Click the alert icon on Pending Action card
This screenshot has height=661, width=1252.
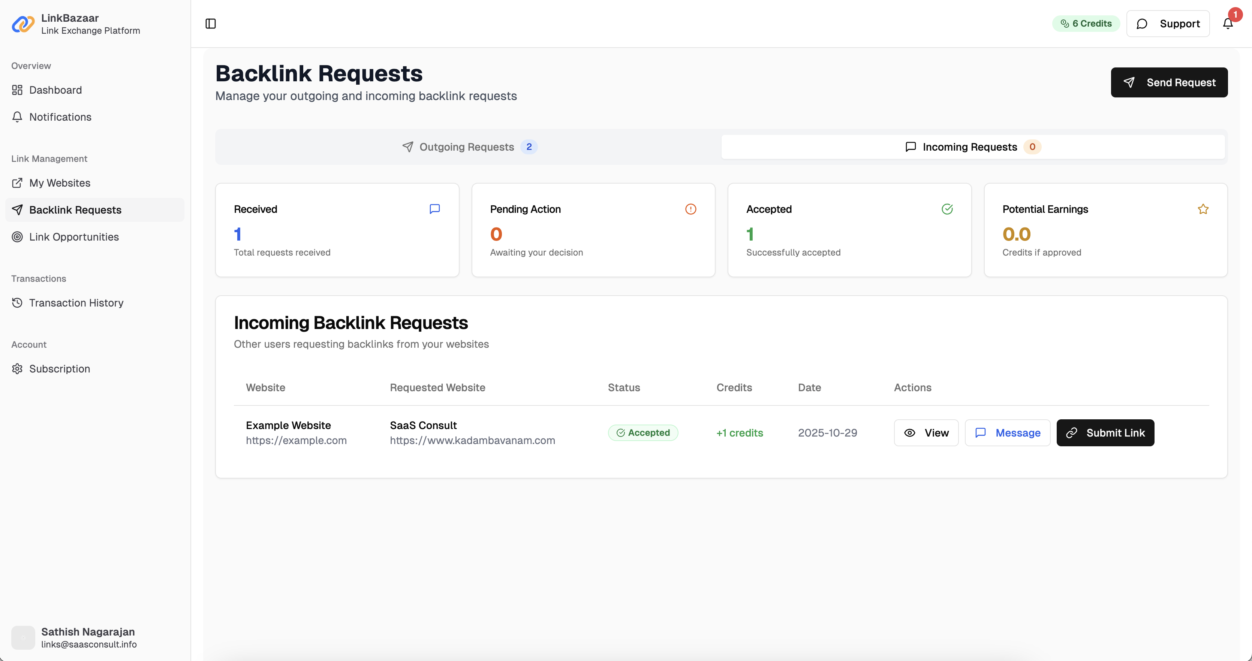690,209
